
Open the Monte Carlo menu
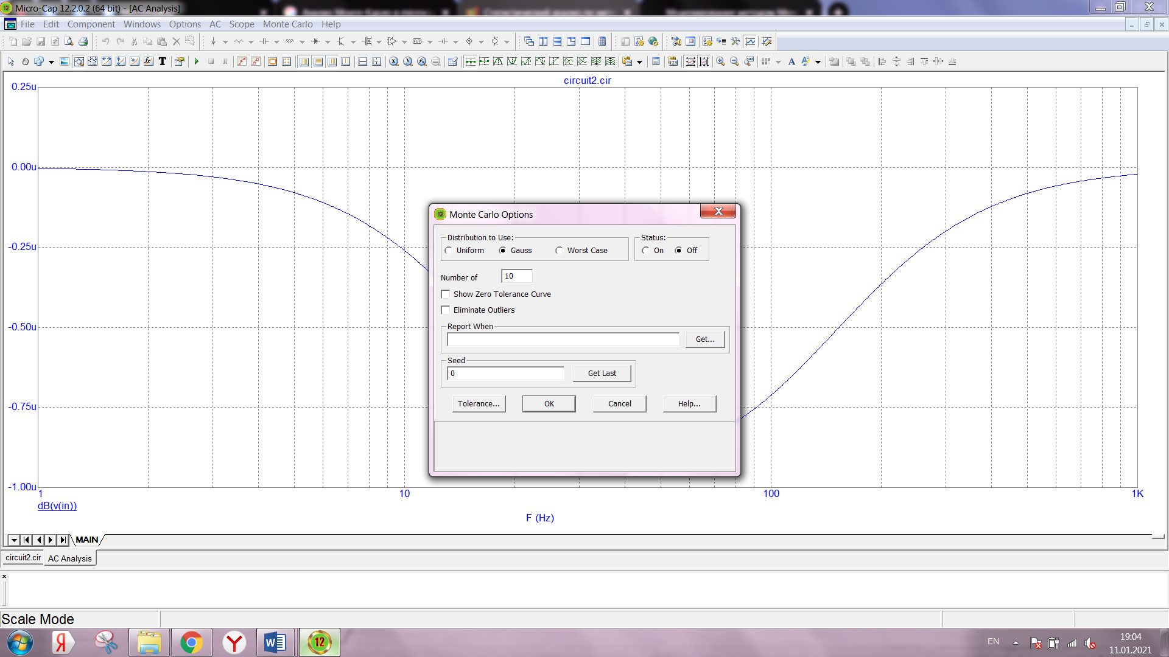coord(287,24)
